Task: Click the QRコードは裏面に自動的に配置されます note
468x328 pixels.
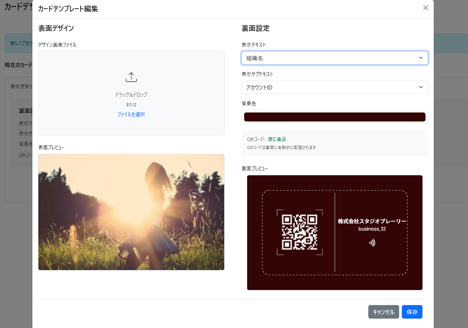Action: pyautogui.click(x=281, y=147)
